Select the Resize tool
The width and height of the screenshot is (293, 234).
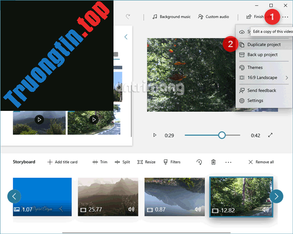[x=146, y=162]
